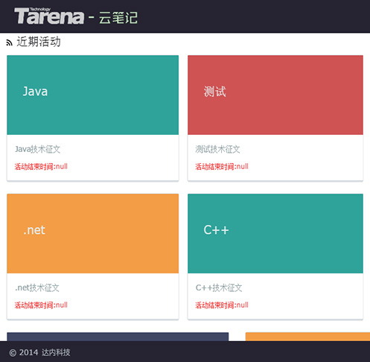Image resolution: width=370 pixels, height=362 pixels.
Task: Click the © 2014 达内科技 footer text
Action: coord(39,352)
